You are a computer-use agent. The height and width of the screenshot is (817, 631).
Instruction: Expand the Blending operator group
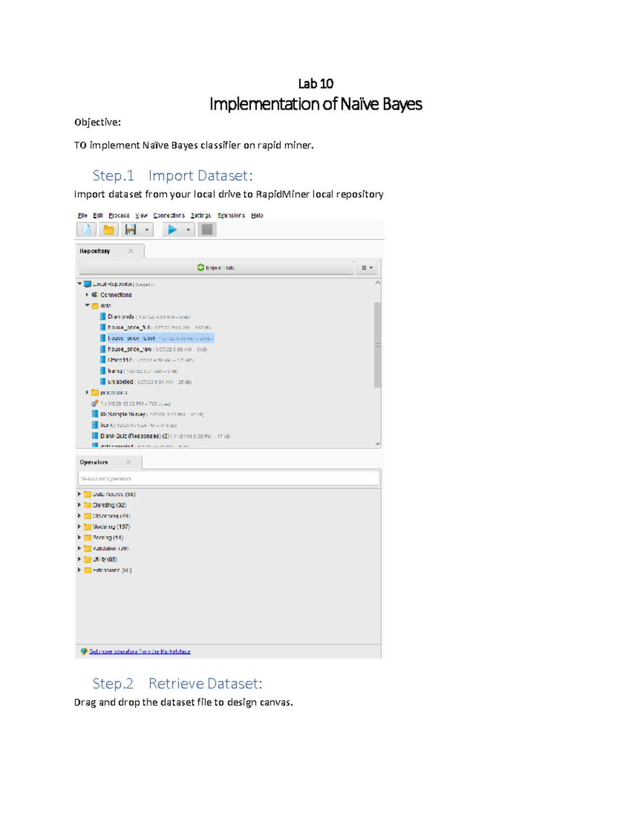79,505
